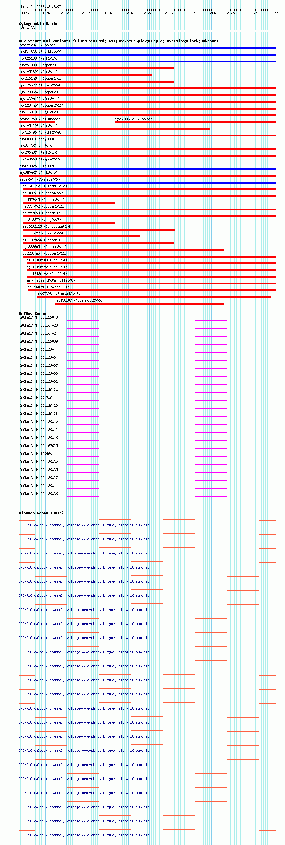Select variant label dgv1343n100 (Coe2014)

point(134,119)
